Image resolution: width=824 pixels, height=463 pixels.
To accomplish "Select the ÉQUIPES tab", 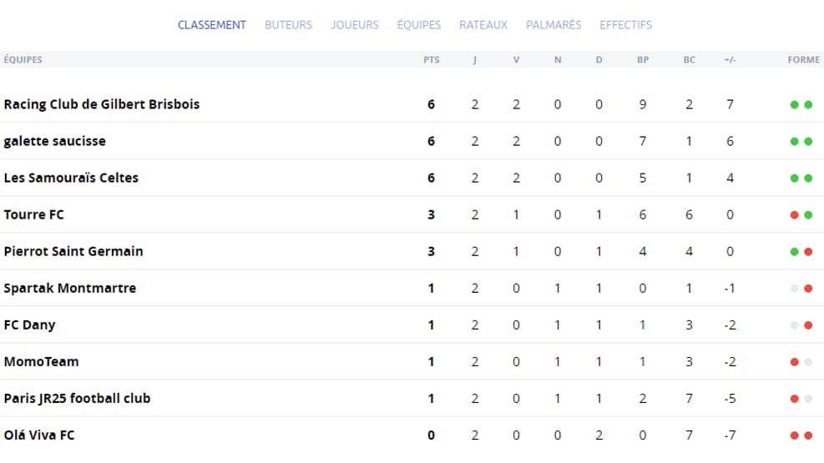I will click(x=419, y=25).
